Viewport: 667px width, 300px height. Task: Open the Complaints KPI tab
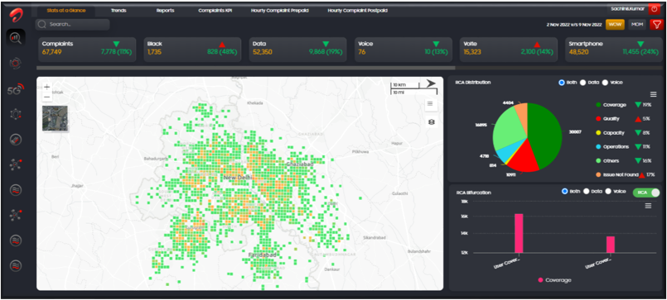tap(215, 10)
